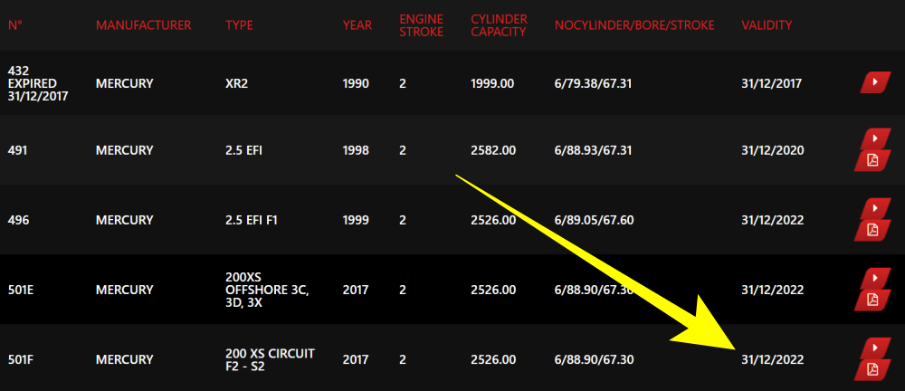Select validity 31/12/2022 in row 501E
The image size is (905, 391).
point(772,290)
